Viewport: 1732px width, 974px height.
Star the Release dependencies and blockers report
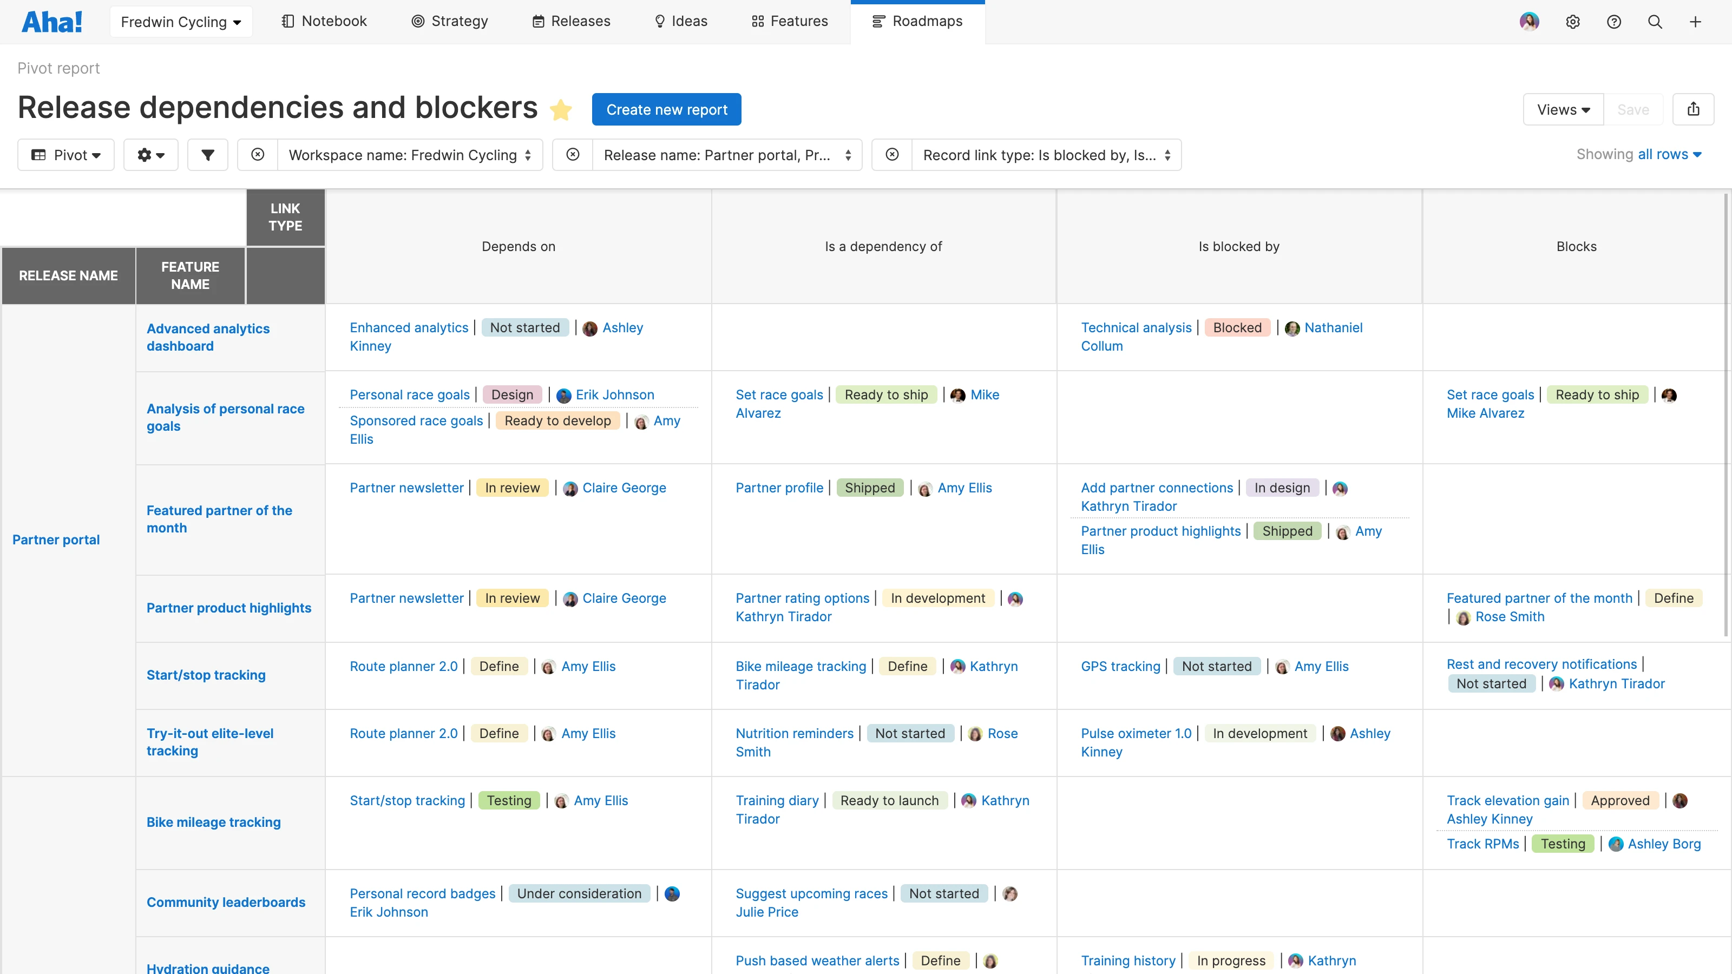pos(561,109)
